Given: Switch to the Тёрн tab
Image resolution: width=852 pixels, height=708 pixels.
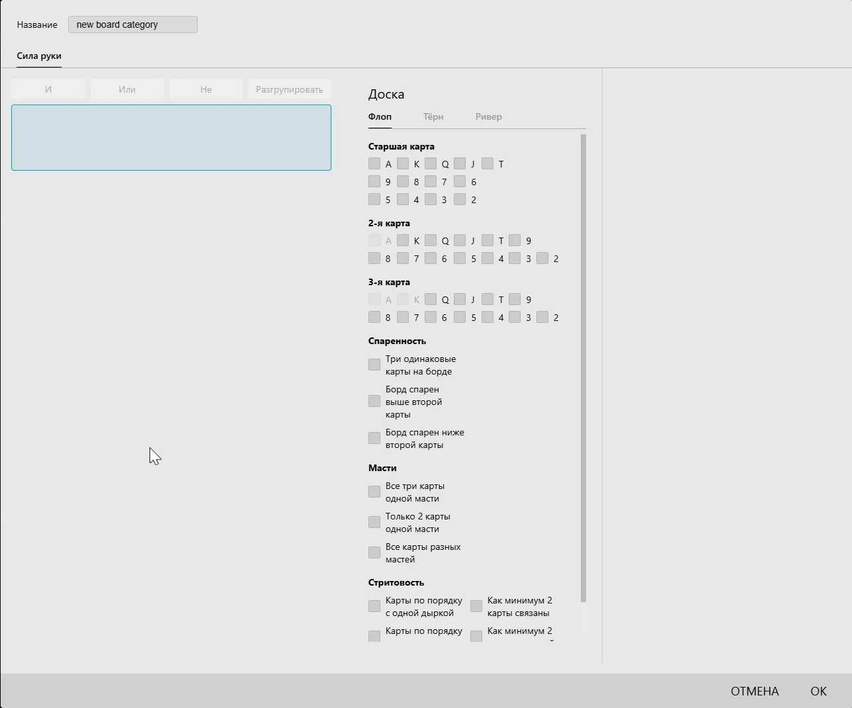Looking at the screenshot, I should click(x=433, y=117).
